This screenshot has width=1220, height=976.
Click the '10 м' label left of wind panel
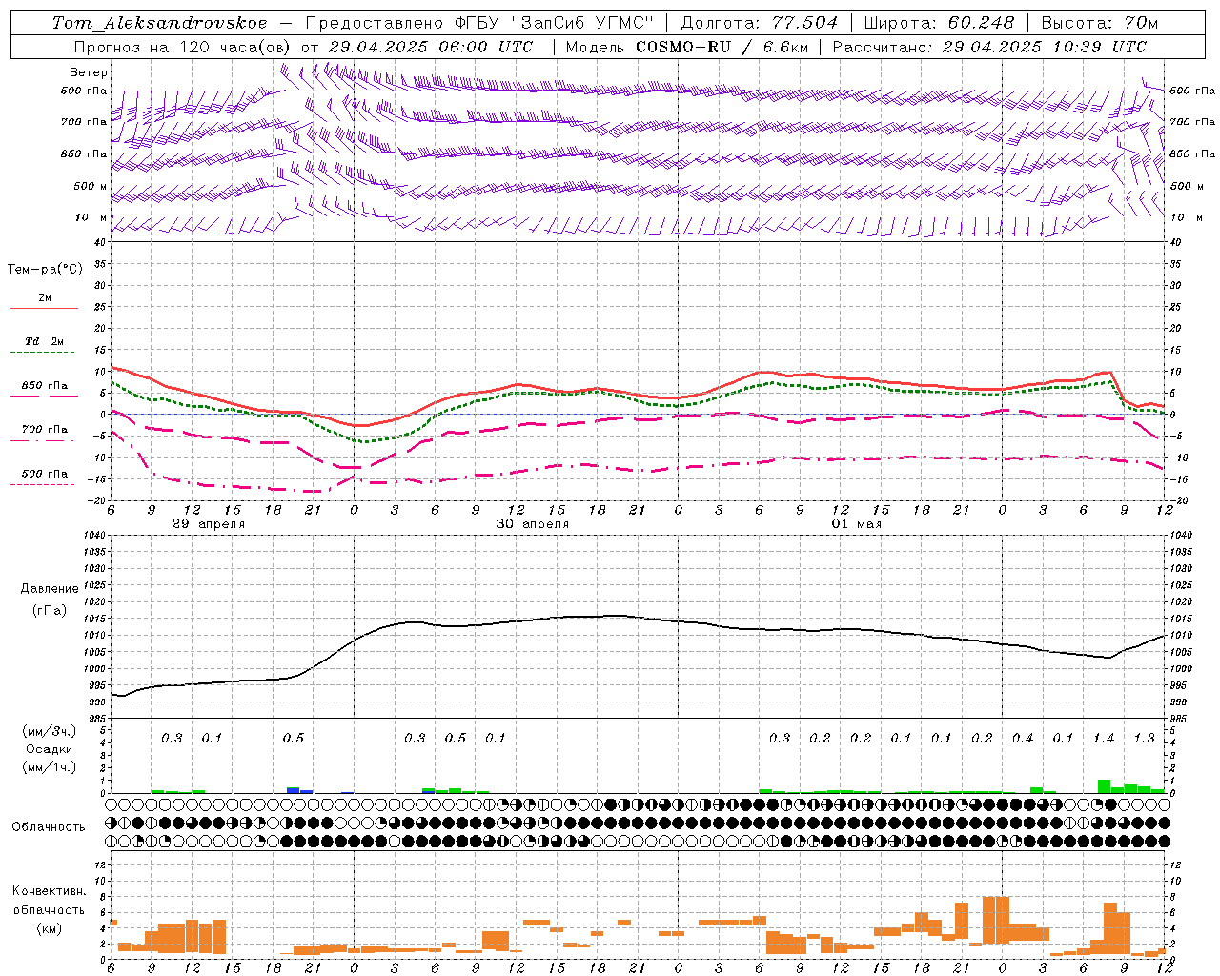92,217
